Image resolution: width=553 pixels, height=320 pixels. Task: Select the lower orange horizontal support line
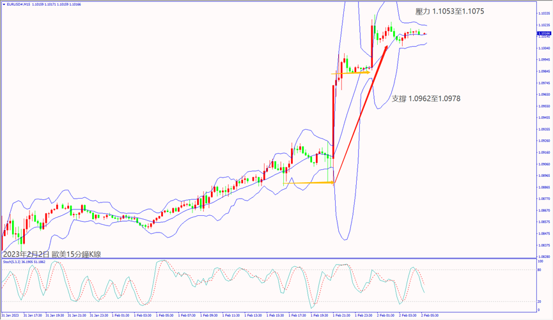[x=308, y=183]
